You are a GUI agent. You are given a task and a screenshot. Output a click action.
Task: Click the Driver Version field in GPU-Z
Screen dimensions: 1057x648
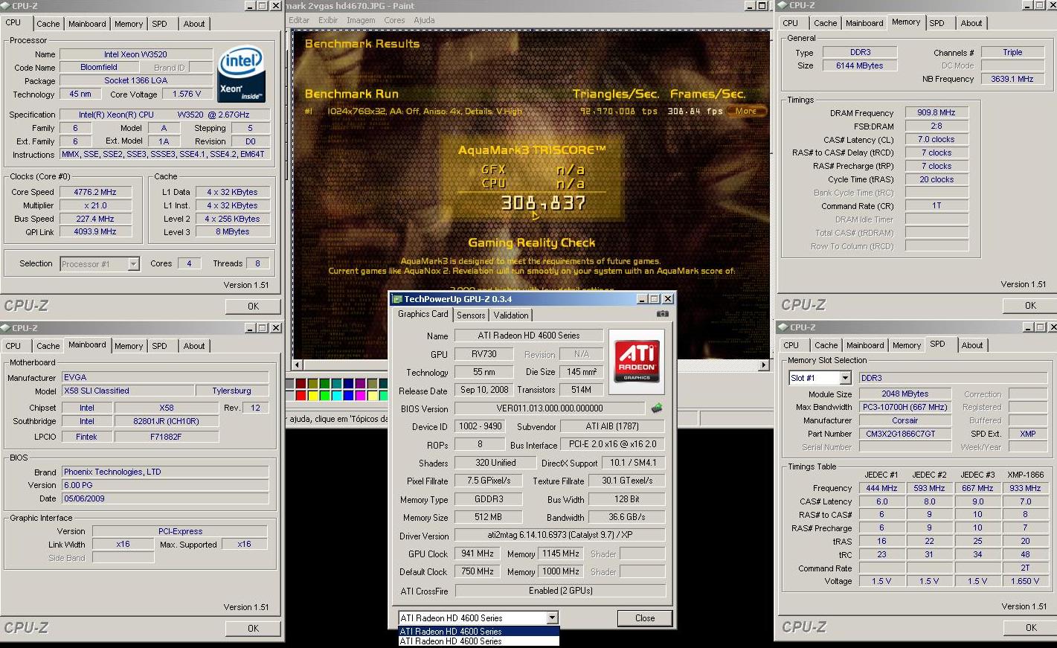click(560, 535)
